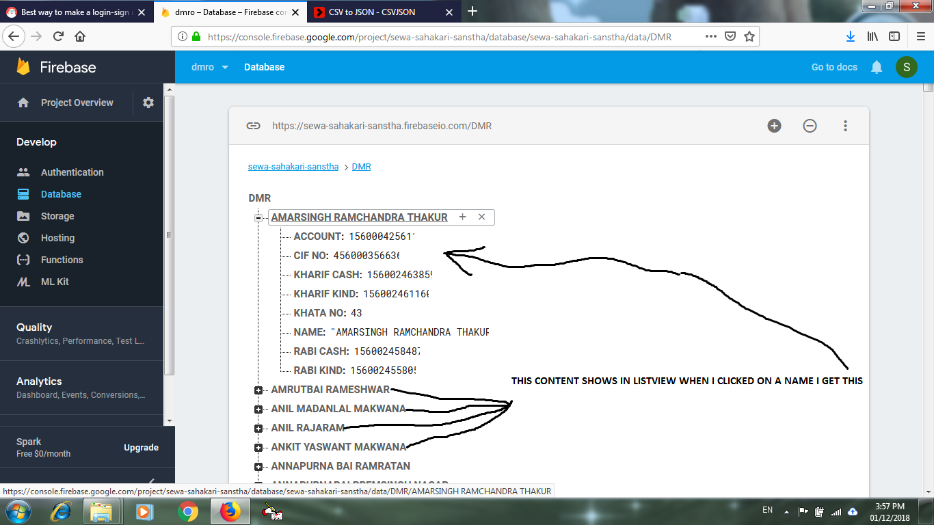Select Storage in the Develop menu

57,216
